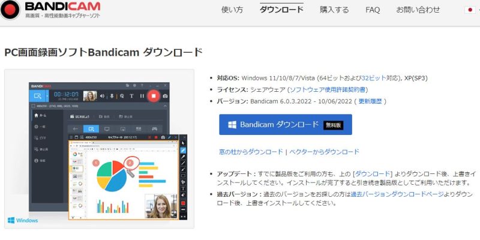This screenshot has height=240, width=480.
Task: Follow the [ダウンロード] link in the アップデート note
Action: coord(372,173)
